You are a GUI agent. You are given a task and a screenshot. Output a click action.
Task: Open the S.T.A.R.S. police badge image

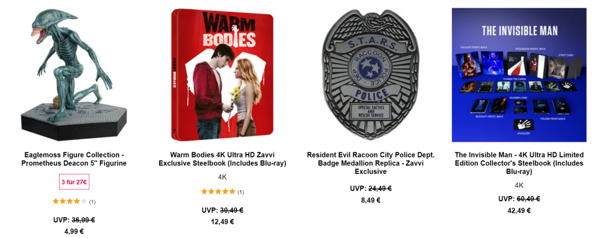370,75
